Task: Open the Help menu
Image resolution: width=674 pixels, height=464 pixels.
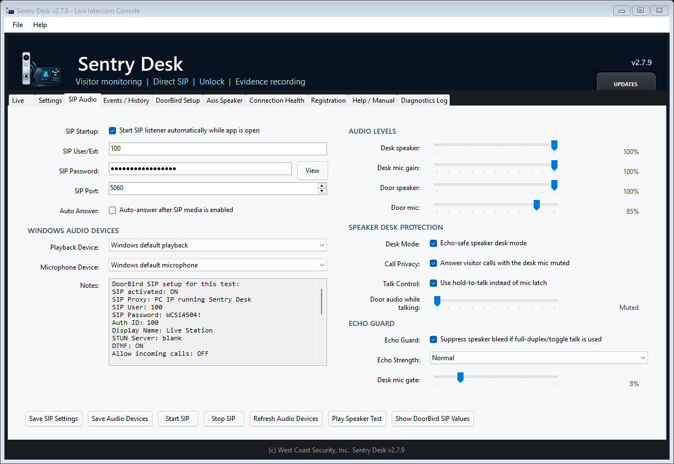Action: click(40, 25)
